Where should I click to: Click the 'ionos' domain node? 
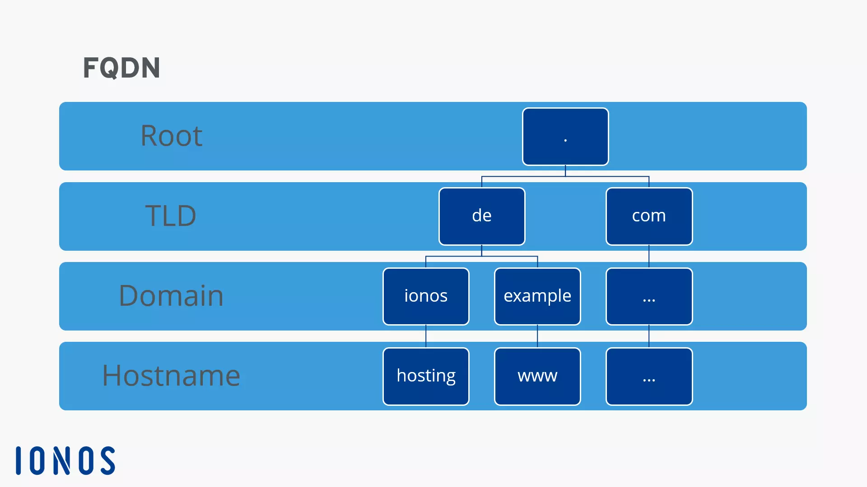click(x=426, y=295)
